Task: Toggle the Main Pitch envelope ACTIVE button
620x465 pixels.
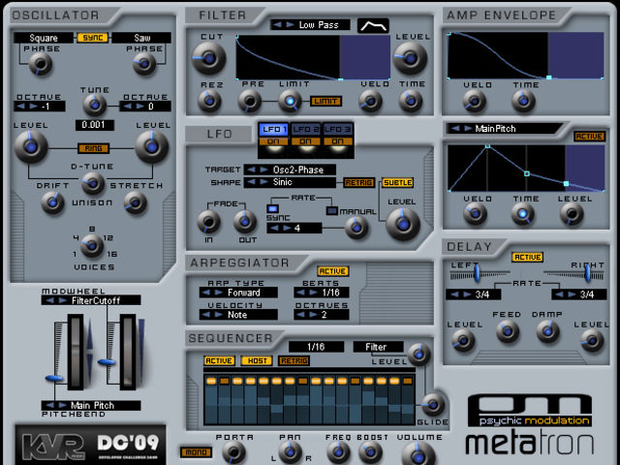Action: [589, 137]
